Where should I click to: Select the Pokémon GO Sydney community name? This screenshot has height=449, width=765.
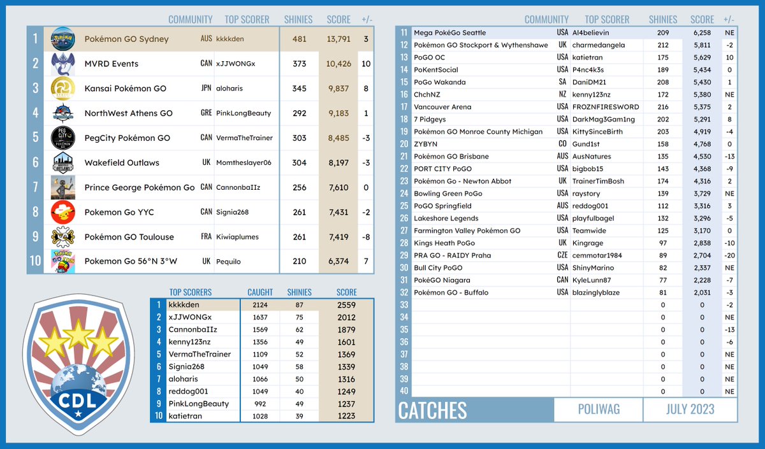126,39
